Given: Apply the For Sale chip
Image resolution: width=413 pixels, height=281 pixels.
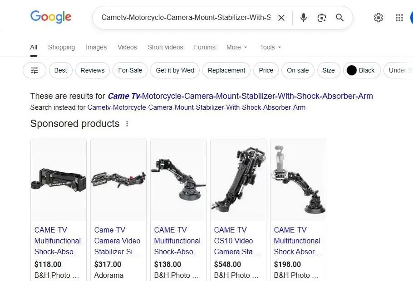Looking at the screenshot, I should (130, 70).
